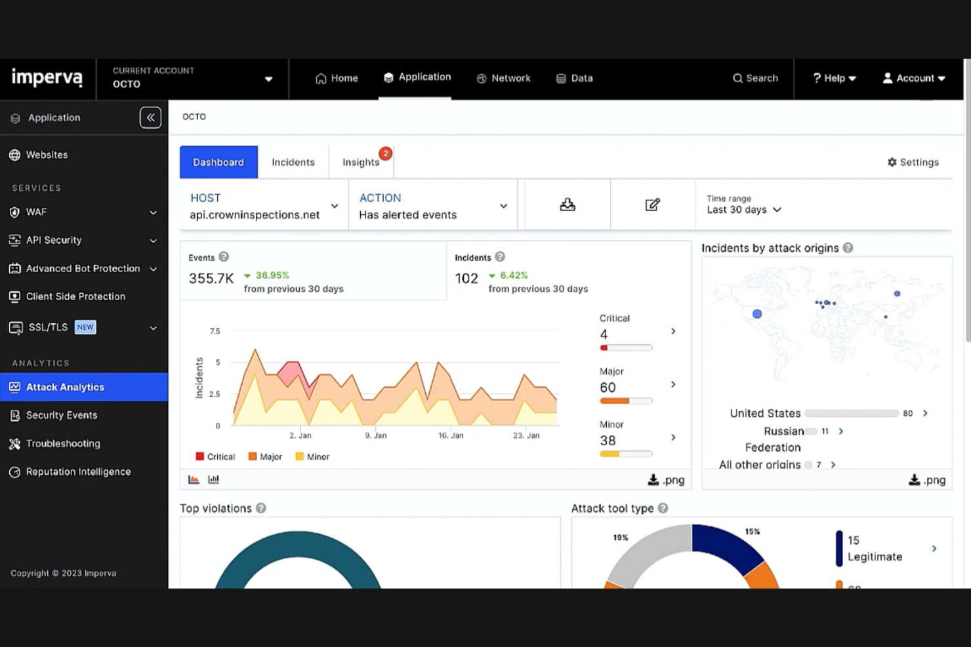Viewport: 971px width, 647px height.
Task: Open dashboard Settings
Action: (913, 162)
